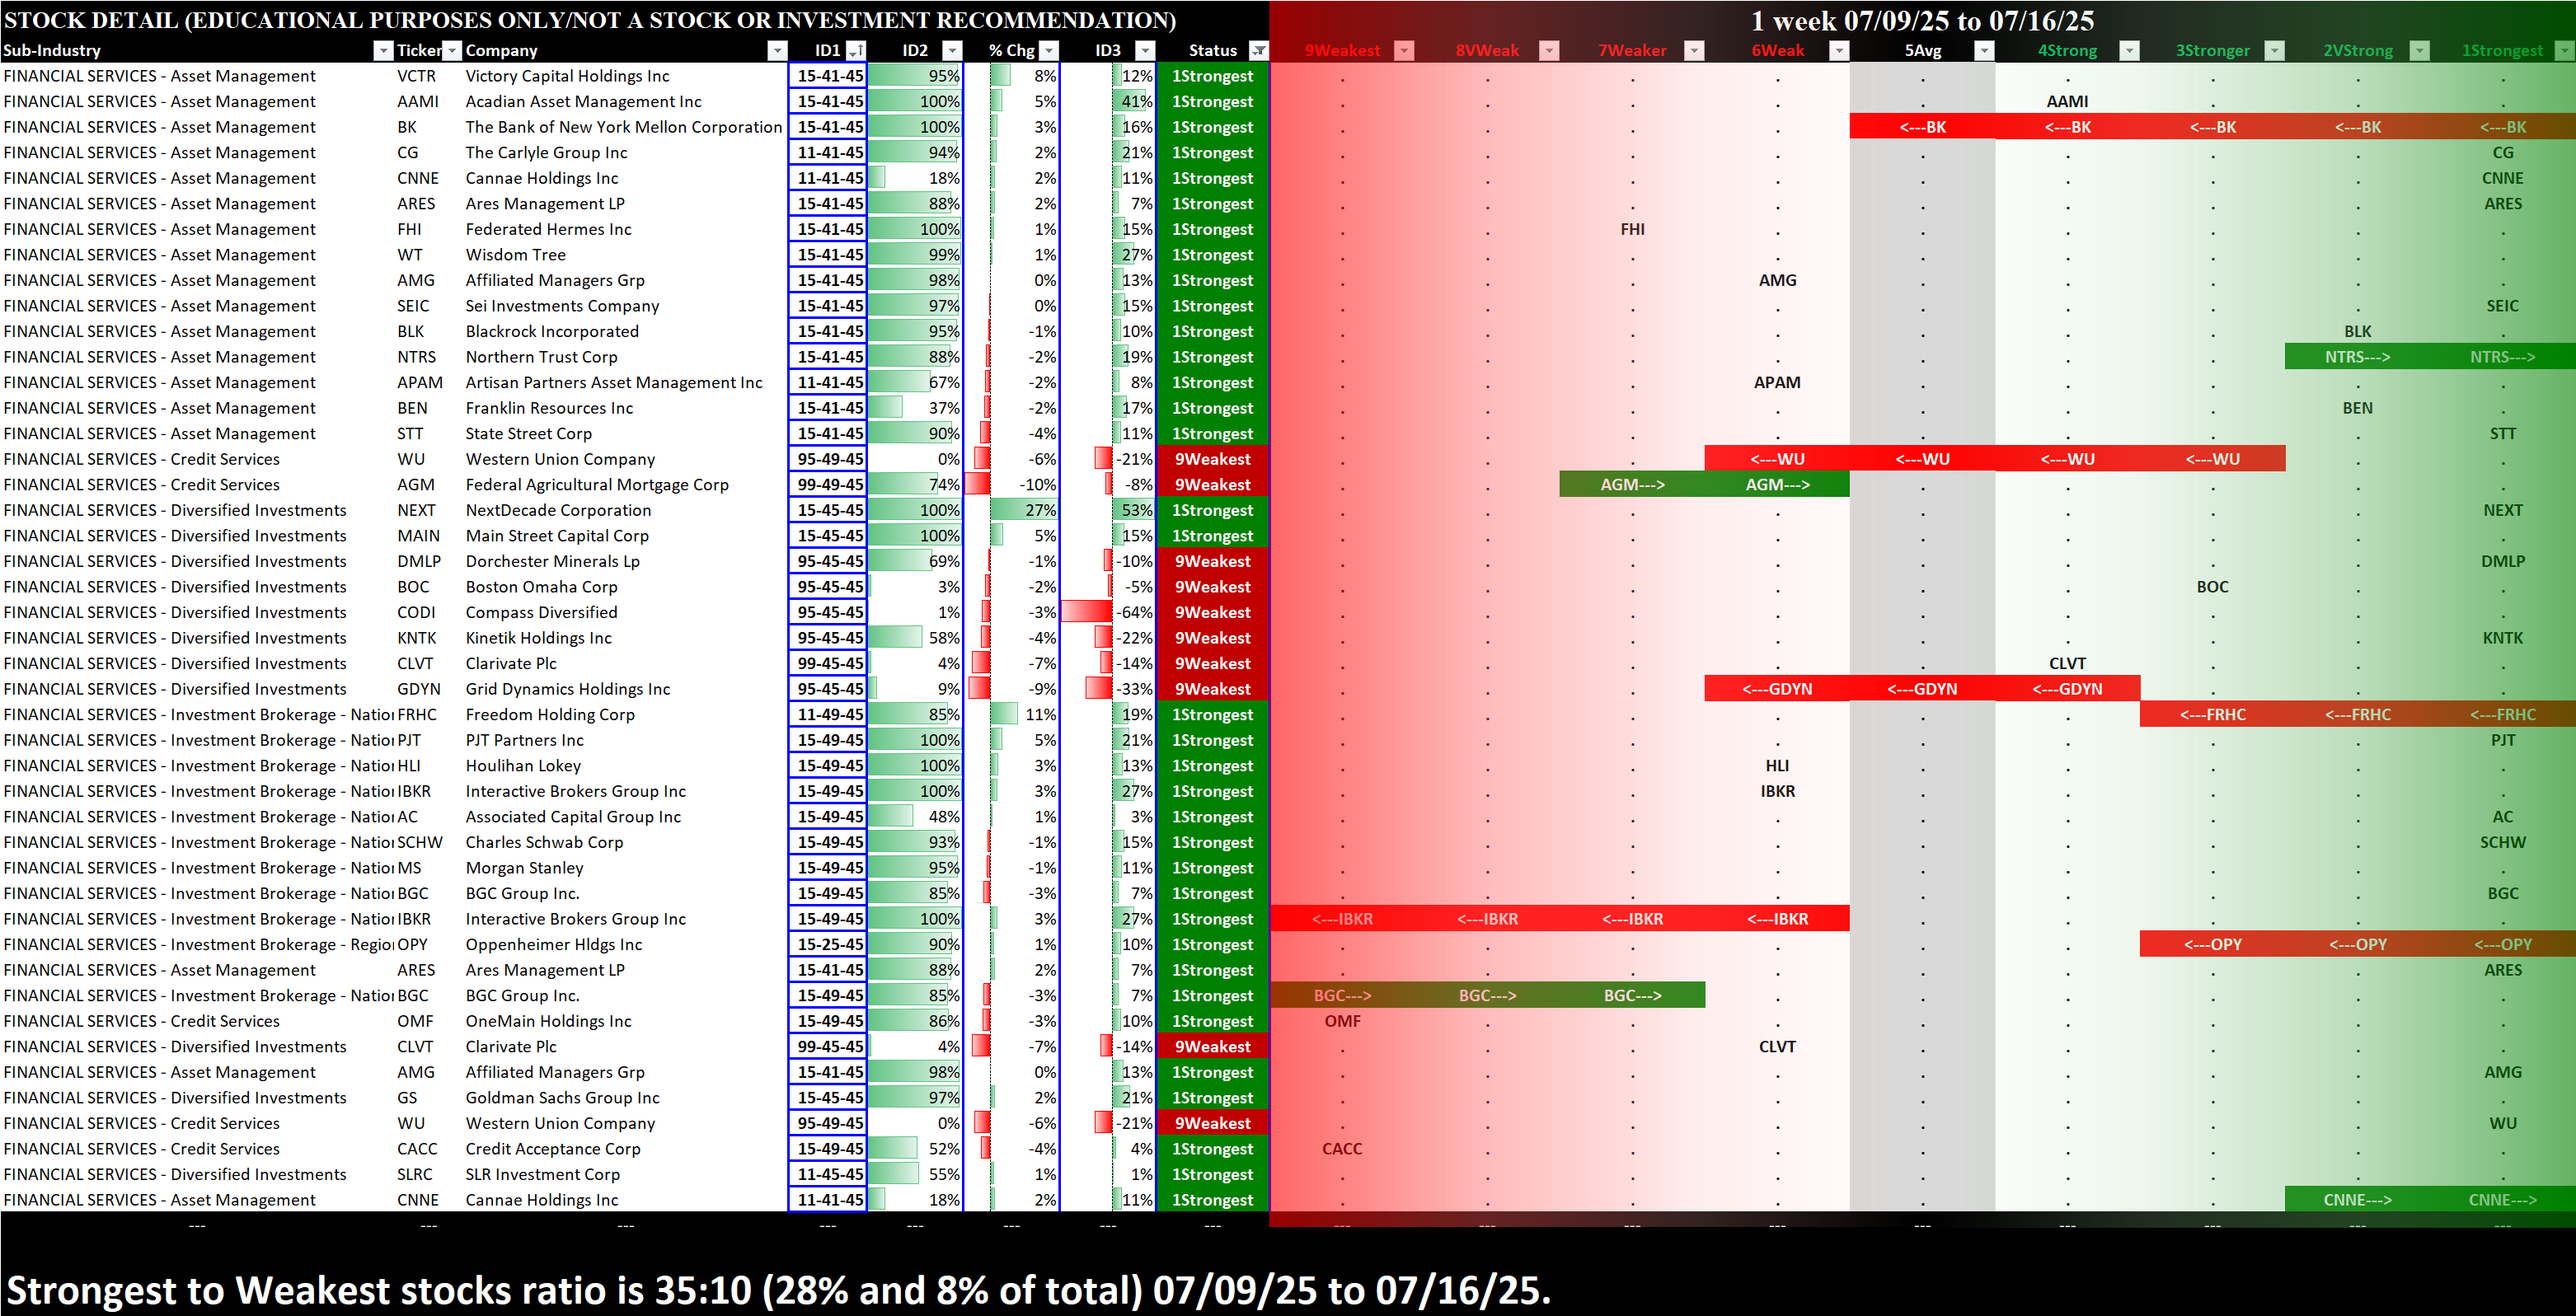Viewport: 2576px width, 1316px height.
Task: Open the 2VStrong column filter dropdown
Action: click(2419, 50)
